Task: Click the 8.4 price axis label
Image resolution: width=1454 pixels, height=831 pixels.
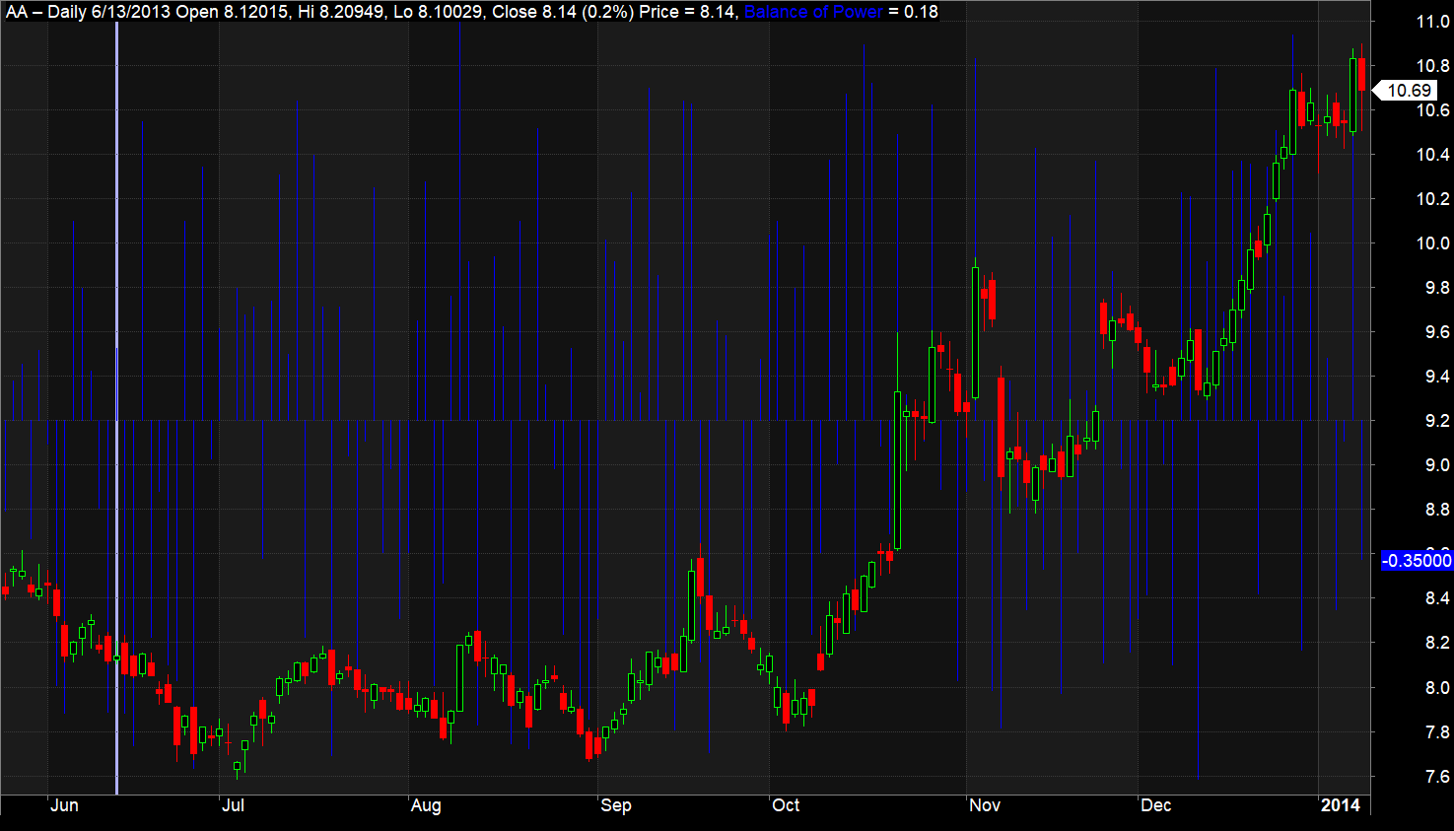Action: (x=1437, y=598)
